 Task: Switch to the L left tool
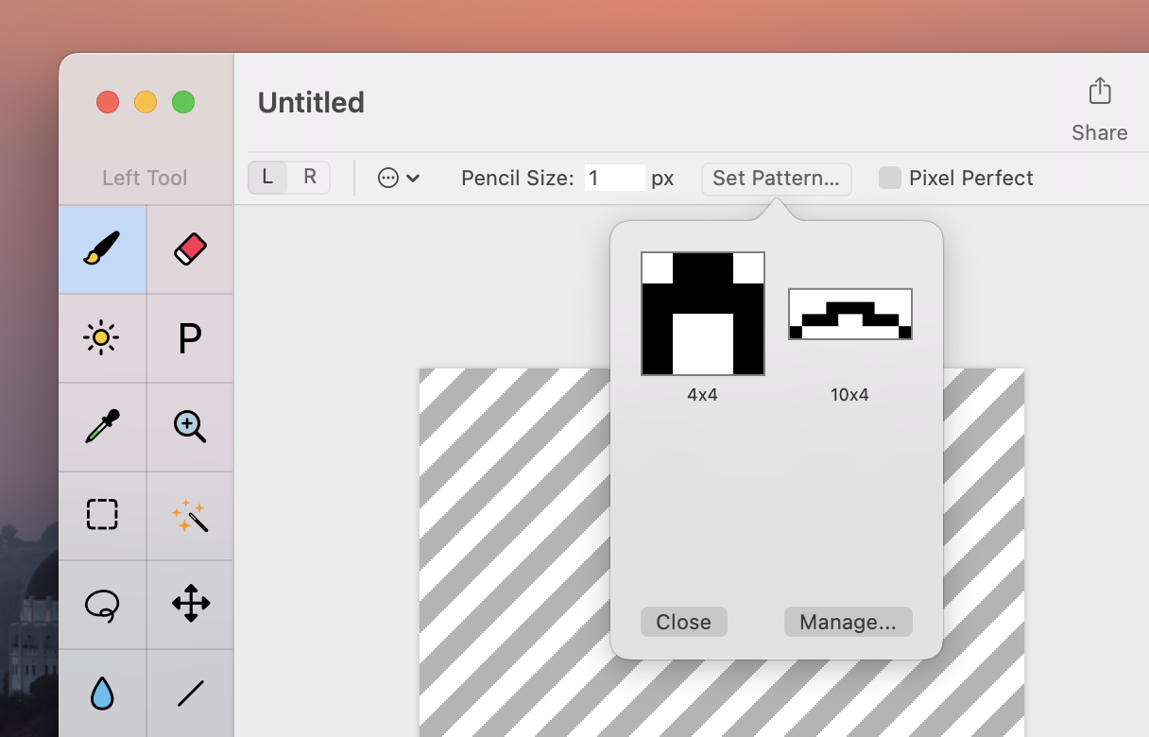(x=268, y=178)
